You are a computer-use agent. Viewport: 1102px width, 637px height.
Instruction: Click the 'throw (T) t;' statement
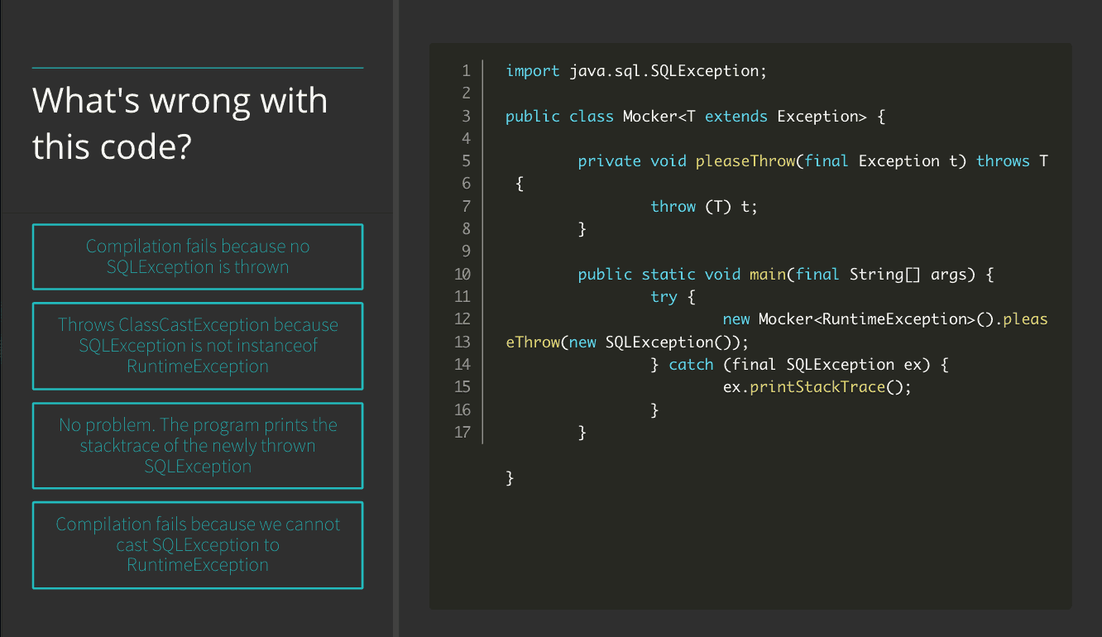pos(704,207)
